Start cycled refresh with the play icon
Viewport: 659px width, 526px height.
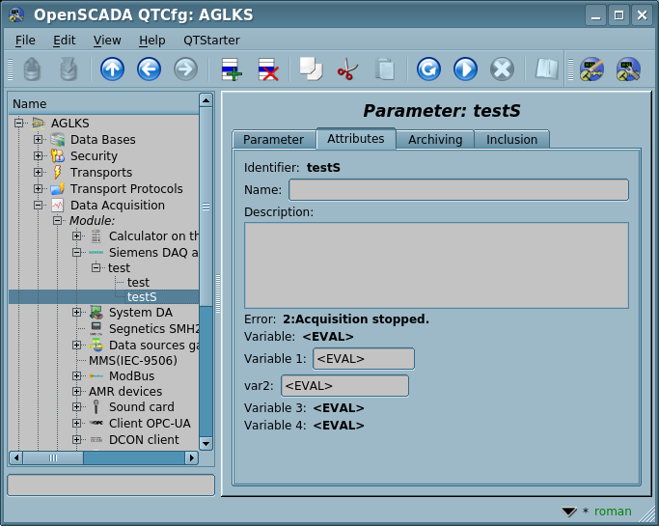465,69
